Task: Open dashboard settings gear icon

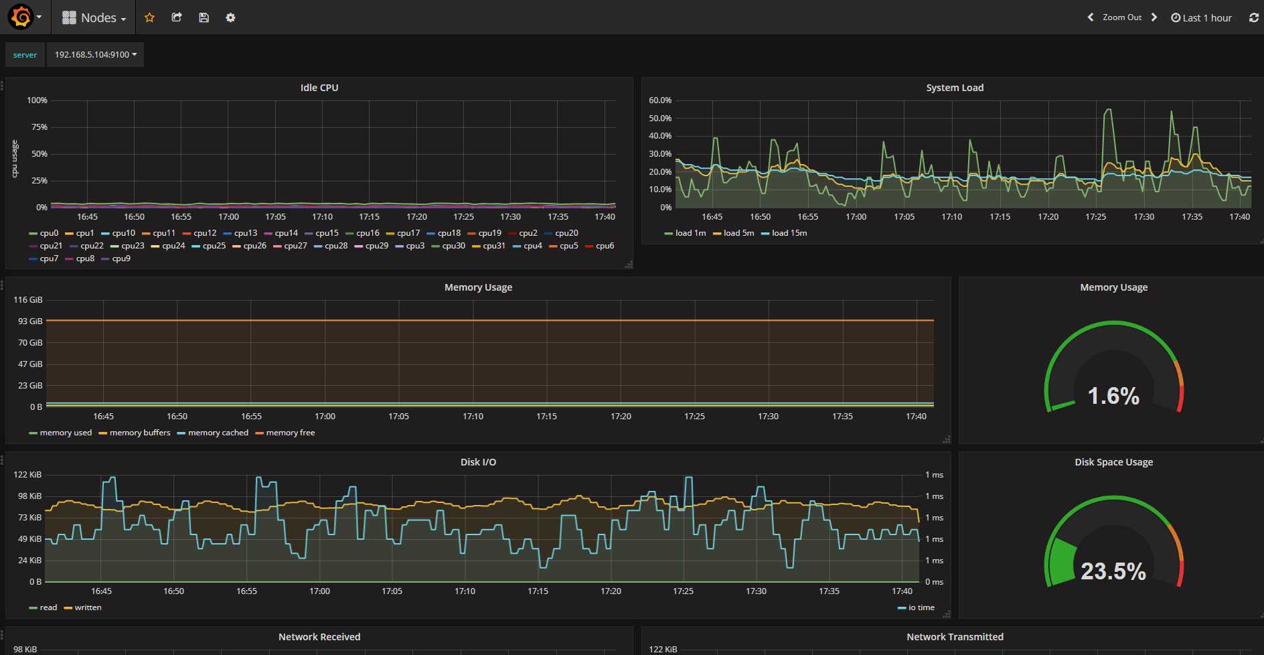Action: tap(230, 17)
